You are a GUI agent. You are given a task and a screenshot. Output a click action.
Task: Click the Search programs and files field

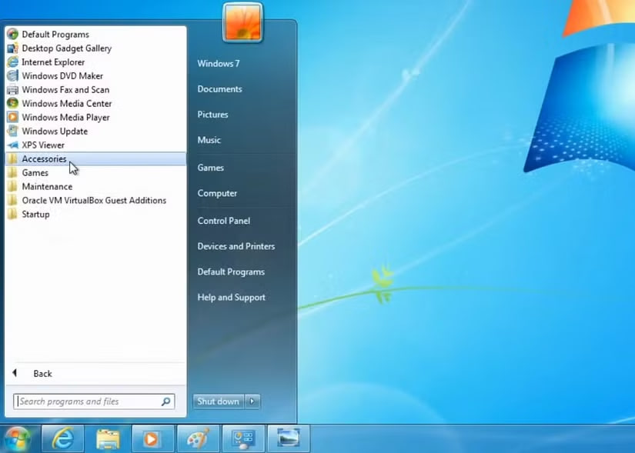tap(94, 401)
